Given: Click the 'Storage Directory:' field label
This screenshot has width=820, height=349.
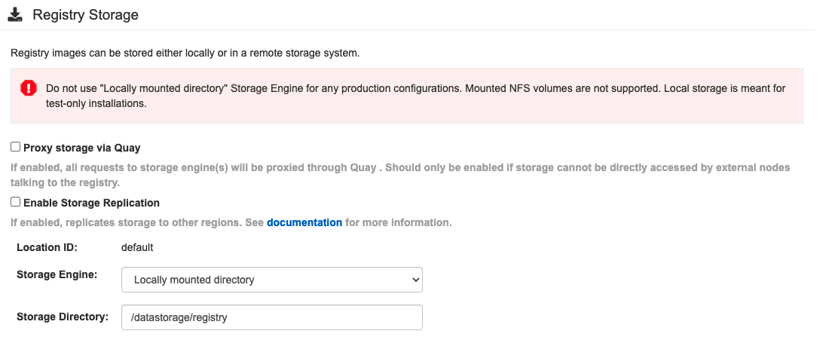Looking at the screenshot, I should click(63, 317).
